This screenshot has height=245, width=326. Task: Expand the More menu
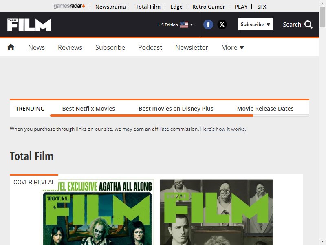pos(232,47)
